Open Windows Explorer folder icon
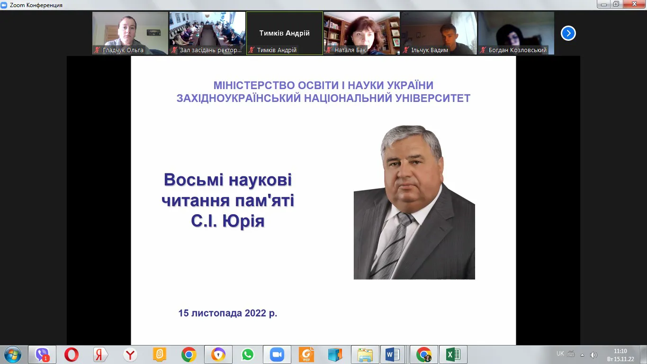The width and height of the screenshot is (647, 364). coord(365,355)
